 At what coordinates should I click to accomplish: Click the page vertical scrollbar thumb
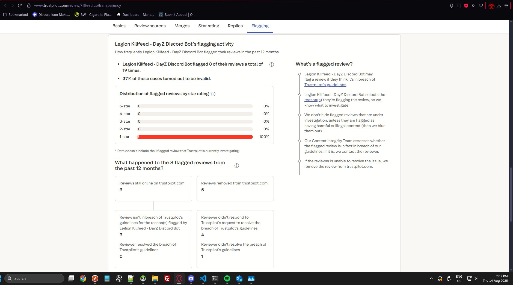(x=511, y=194)
